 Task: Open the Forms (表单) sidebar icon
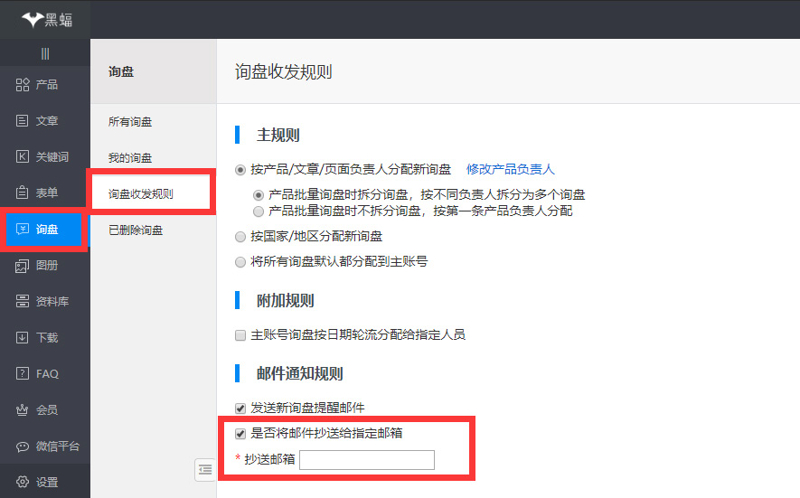[24, 193]
